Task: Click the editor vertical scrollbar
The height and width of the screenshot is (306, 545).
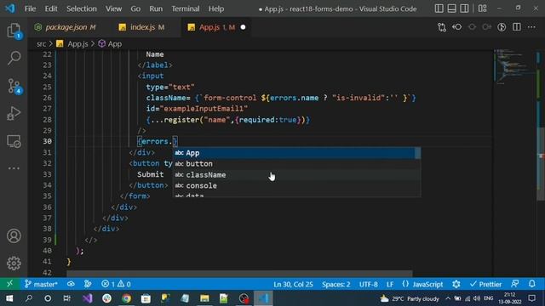Action: coord(541,163)
